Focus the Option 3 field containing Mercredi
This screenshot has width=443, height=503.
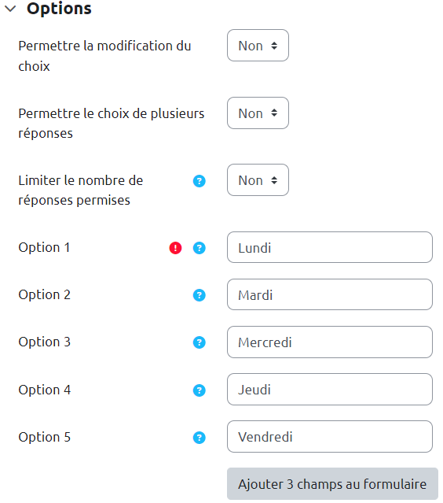pyautogui.click(x=330, y=342)
